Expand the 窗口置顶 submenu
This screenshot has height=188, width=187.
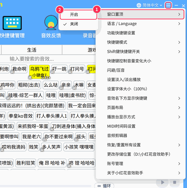141,14
